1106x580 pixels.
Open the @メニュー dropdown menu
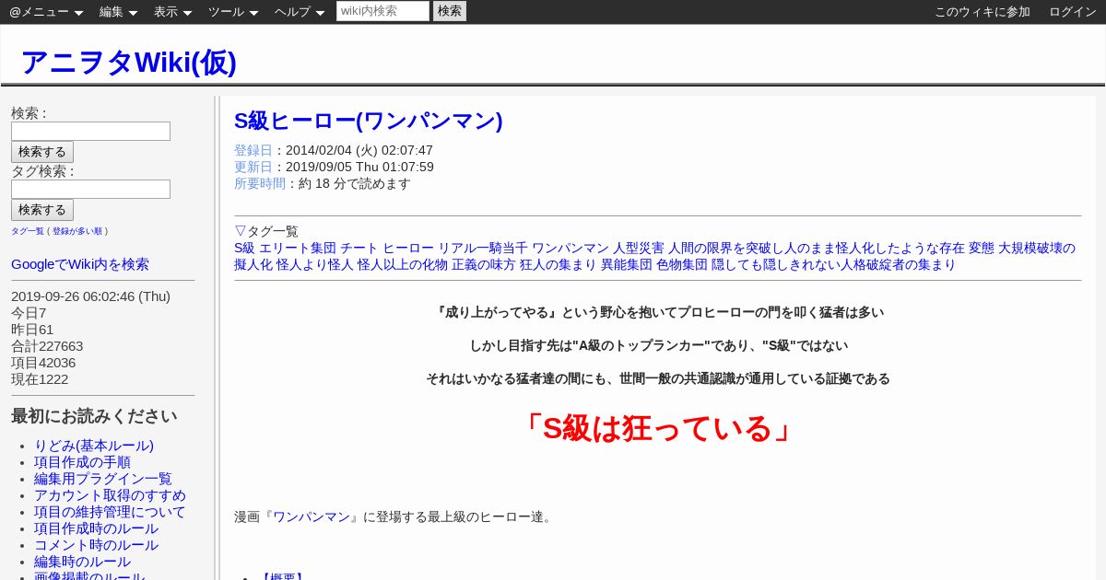46,12
